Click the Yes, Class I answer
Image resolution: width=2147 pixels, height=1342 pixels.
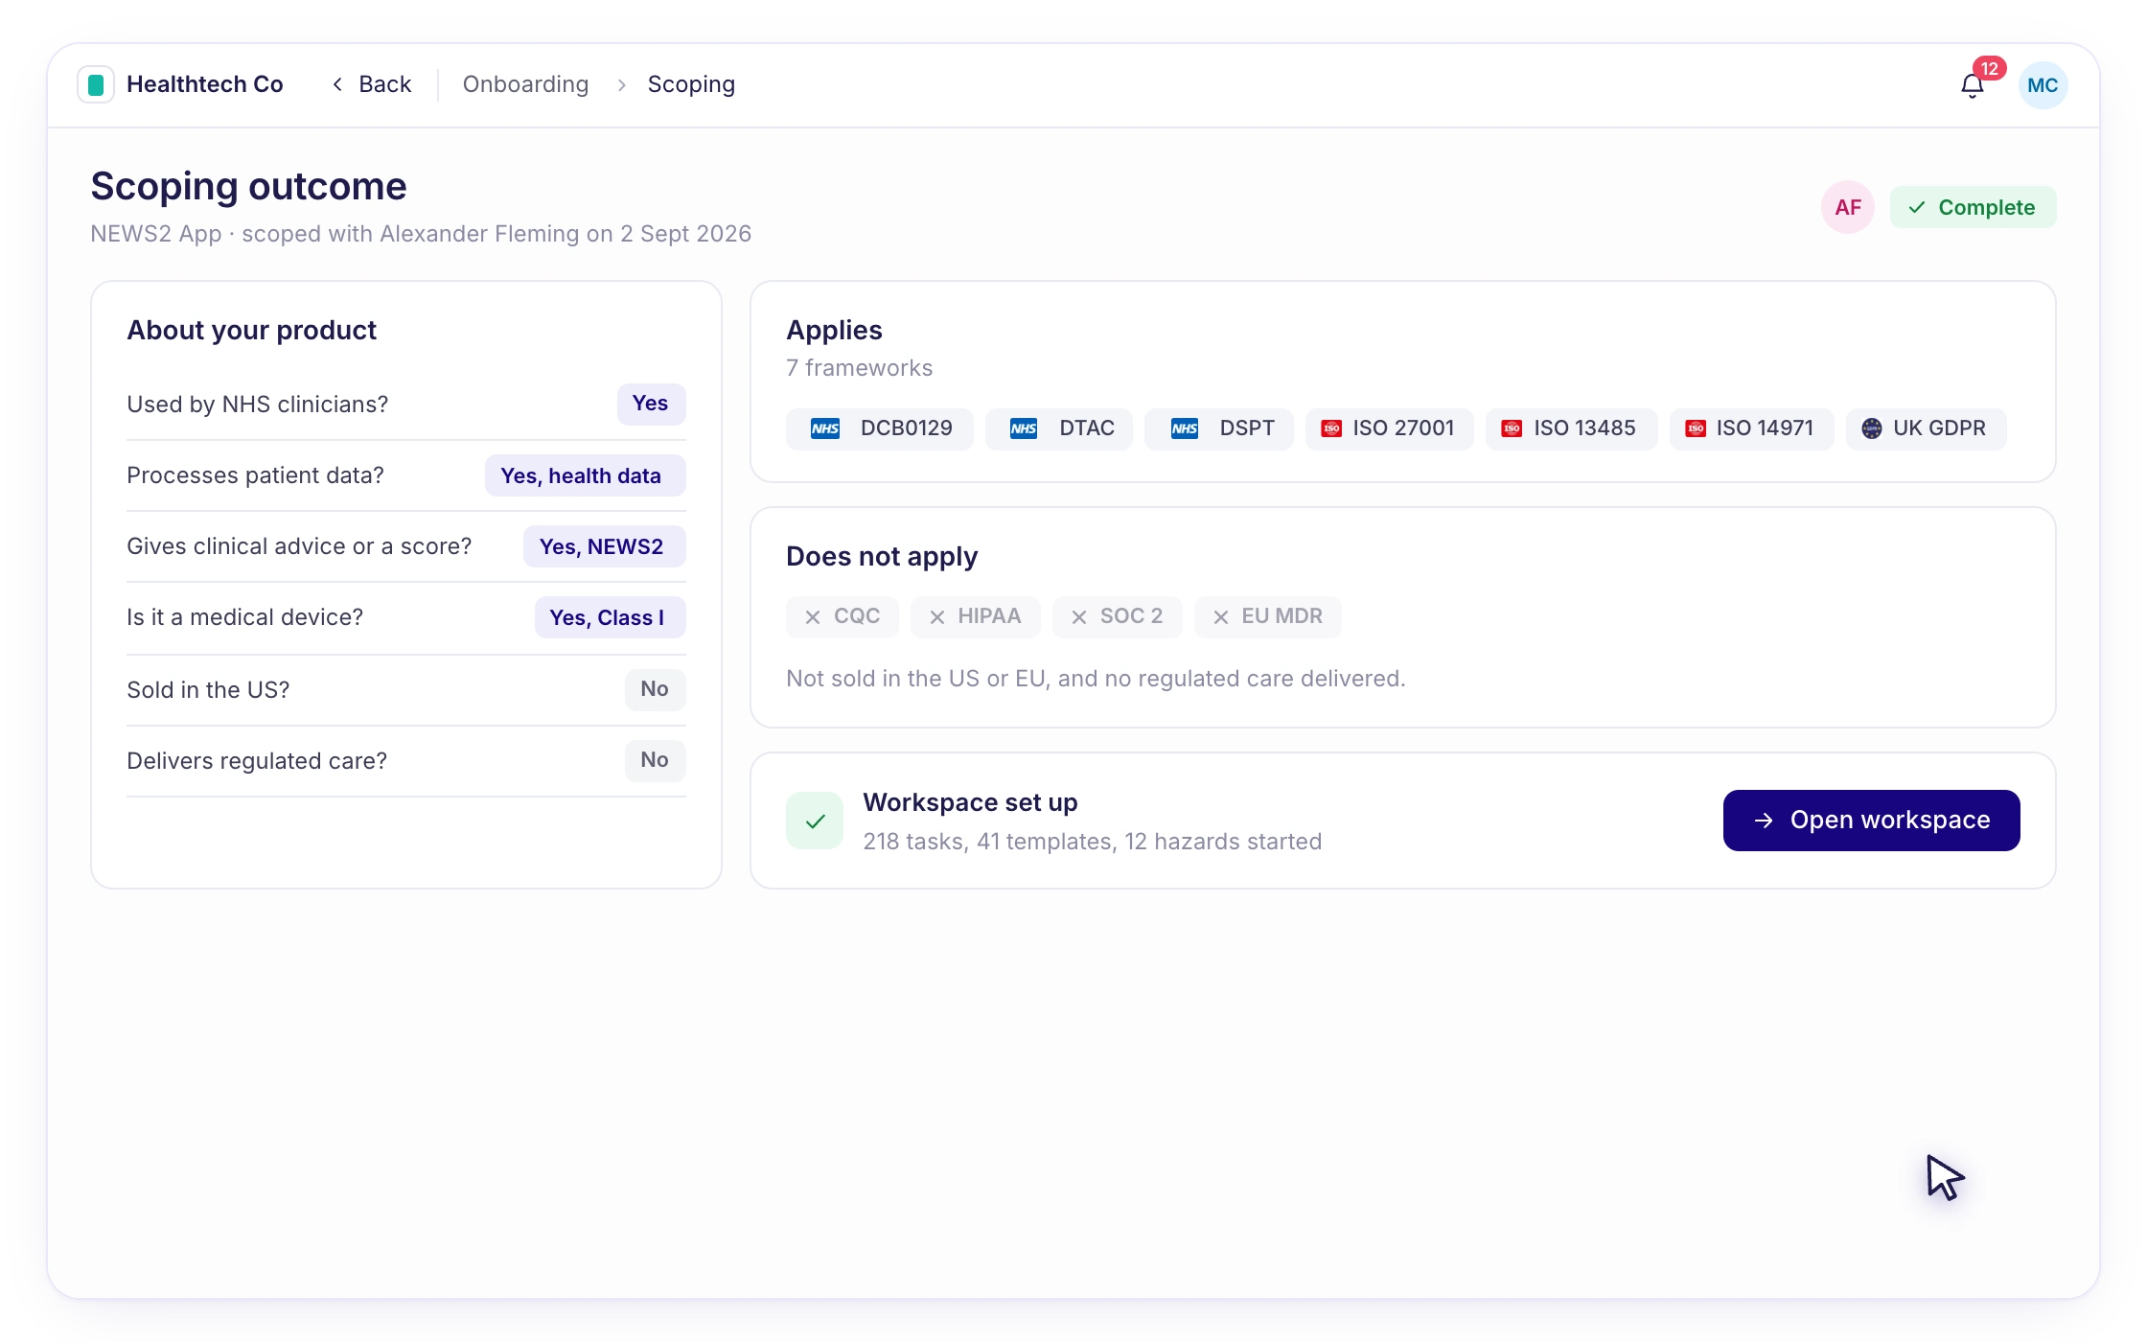pyautogui.click(x=610, y=617)
